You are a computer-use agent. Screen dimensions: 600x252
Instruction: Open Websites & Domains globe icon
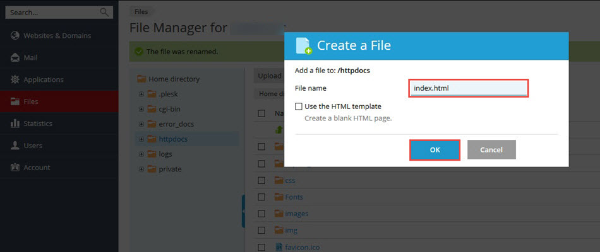(x=15, y=36)
